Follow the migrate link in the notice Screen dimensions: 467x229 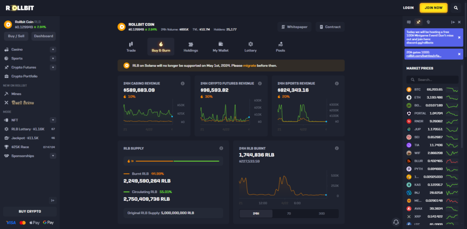249,65
